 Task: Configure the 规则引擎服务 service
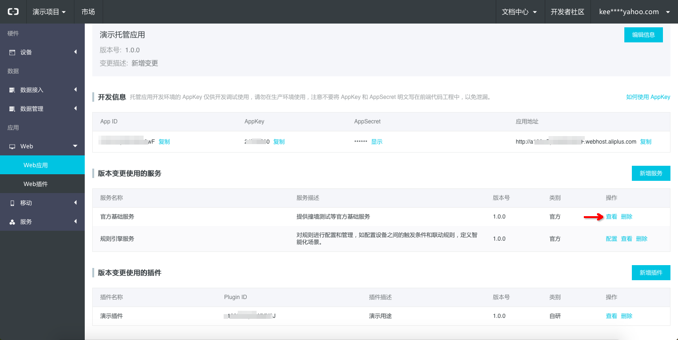[611, 239]
